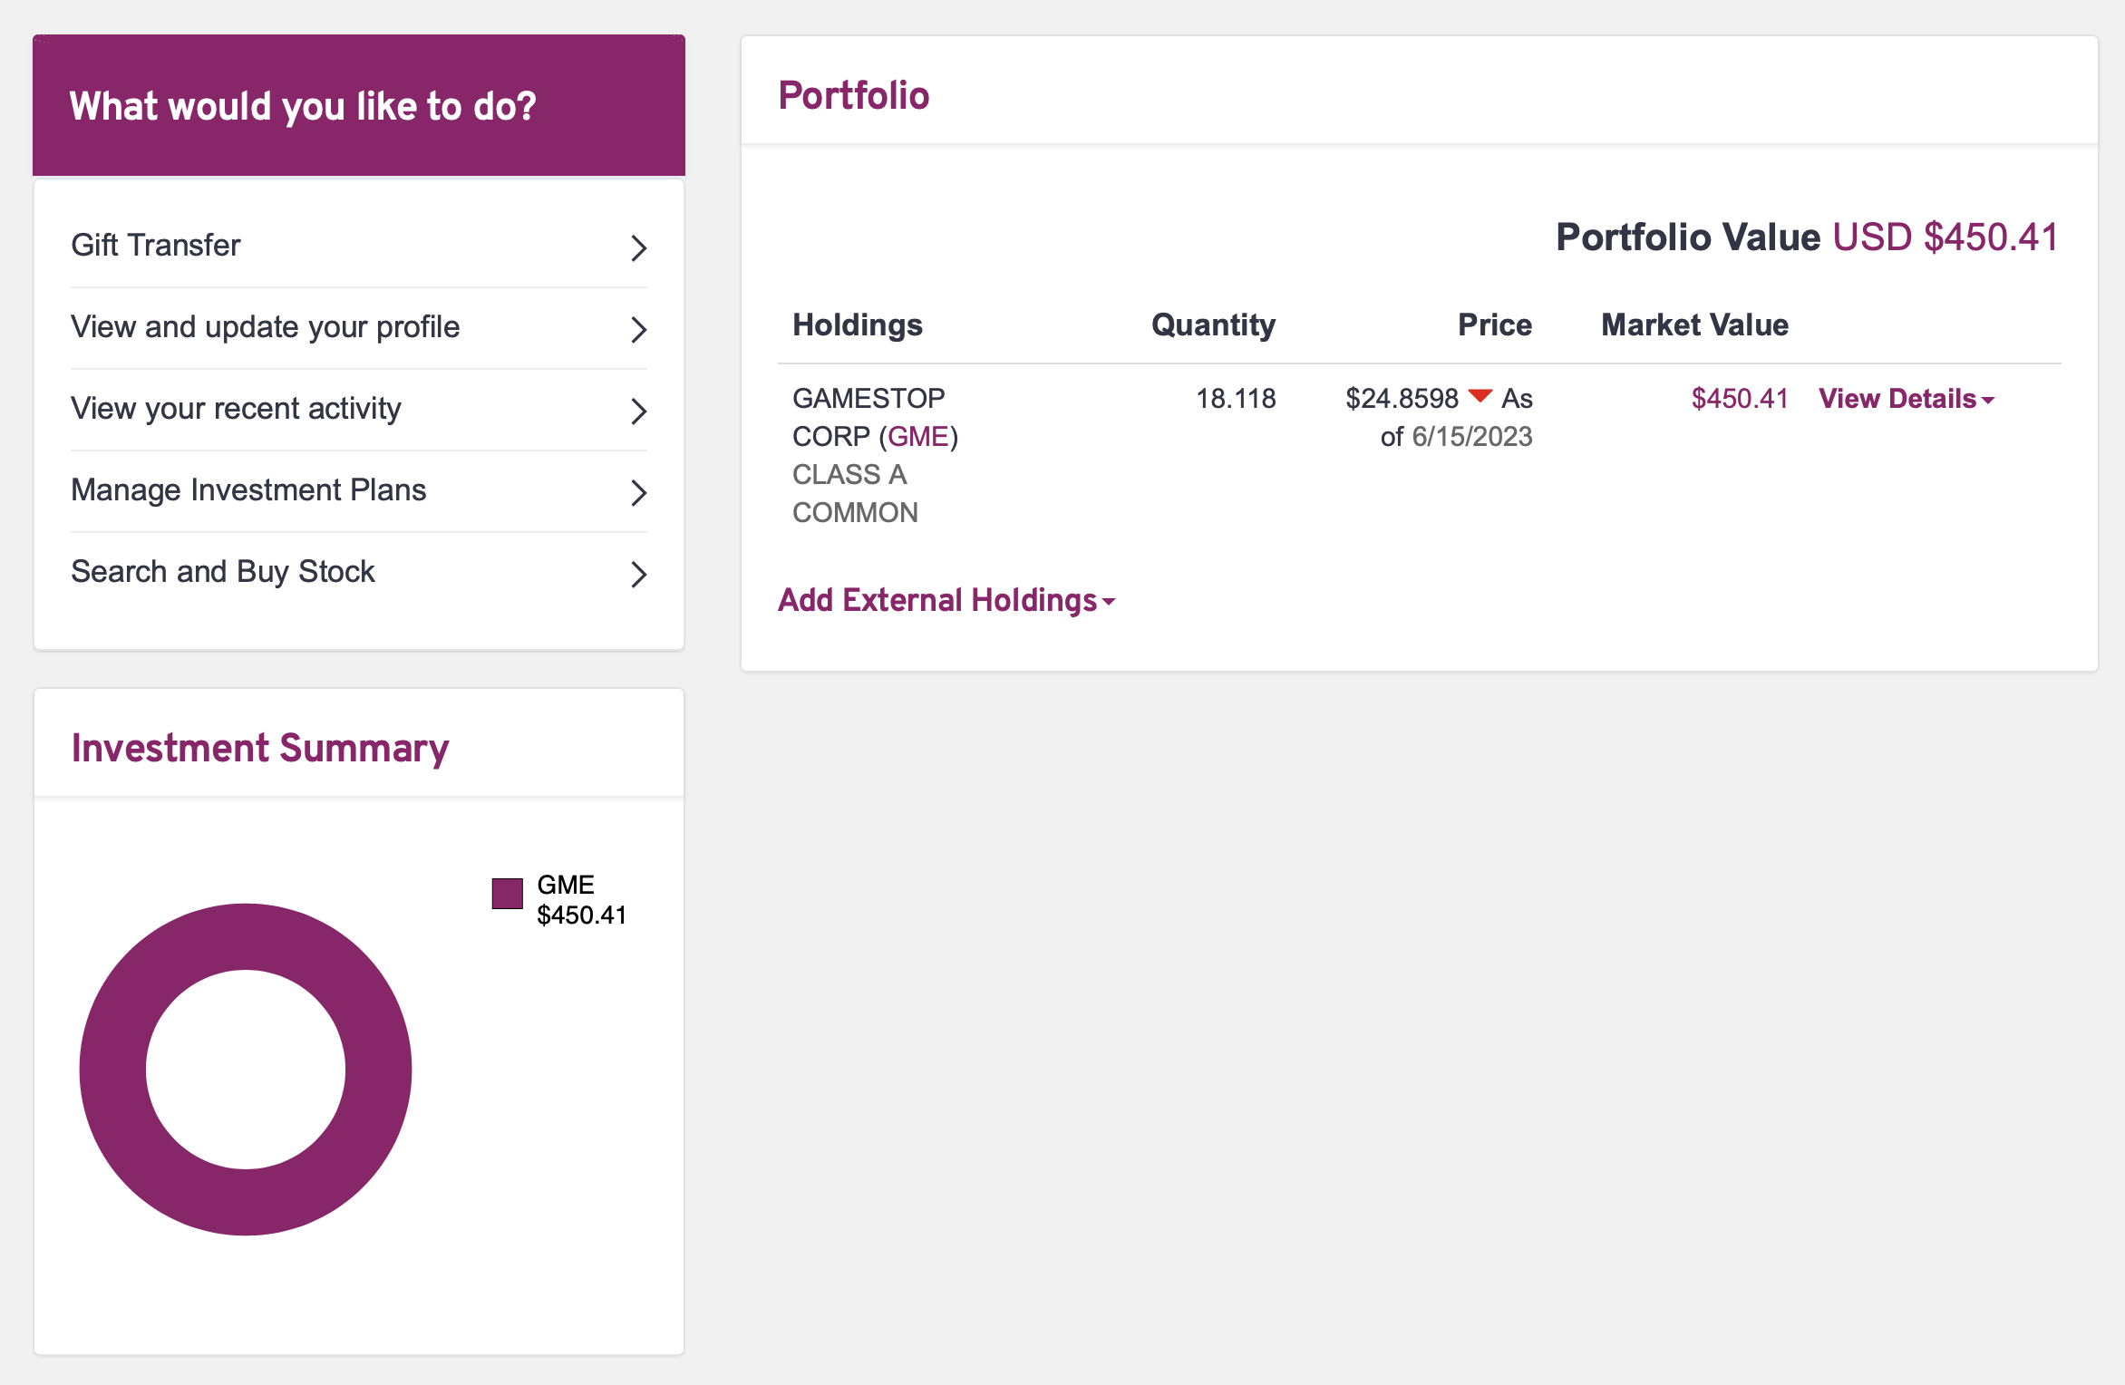Click the Holdings column header
2125x1385 pixels.
(858, 324)
